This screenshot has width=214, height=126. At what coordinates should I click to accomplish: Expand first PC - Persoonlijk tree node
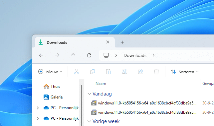(38, 108)
